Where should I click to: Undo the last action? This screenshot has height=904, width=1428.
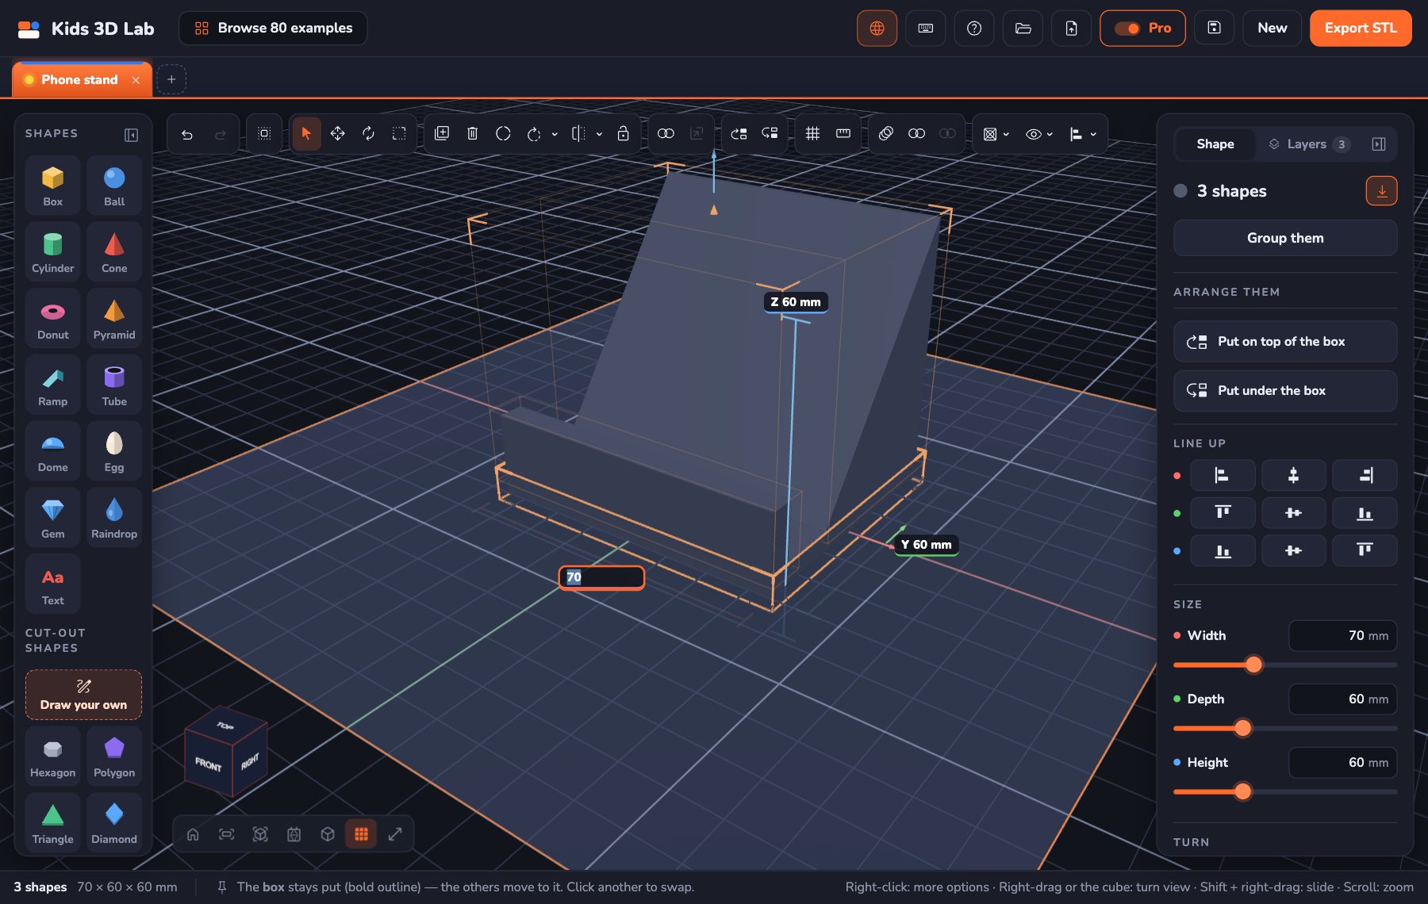pyautogui.click(x=187, y=134)
